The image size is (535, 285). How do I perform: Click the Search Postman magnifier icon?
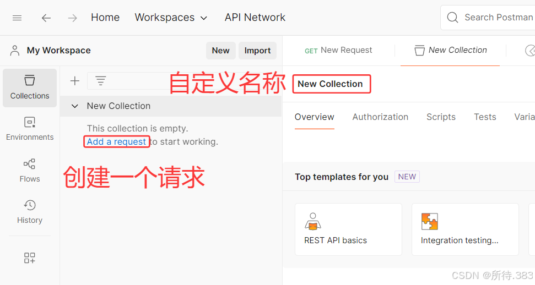452,18
